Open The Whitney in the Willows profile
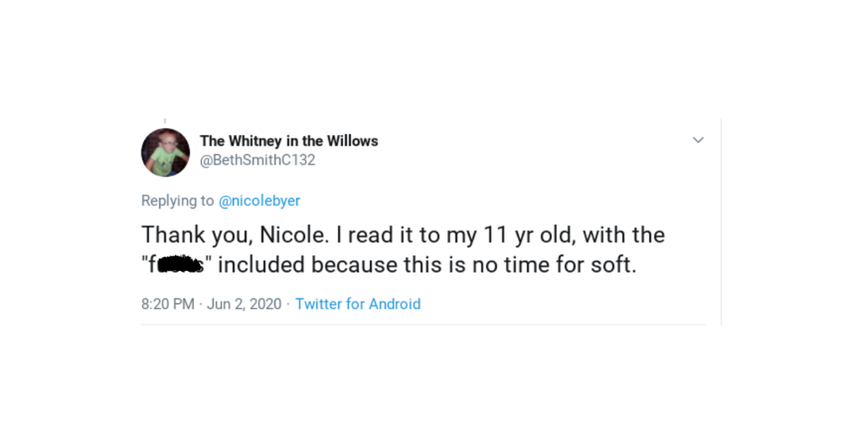The height and width of the screenshot is (444, 849). click(x=288, y=141)
